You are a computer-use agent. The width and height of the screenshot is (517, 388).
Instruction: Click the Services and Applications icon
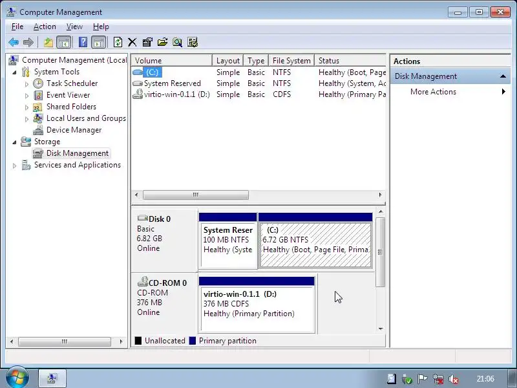tap(26, 165)
